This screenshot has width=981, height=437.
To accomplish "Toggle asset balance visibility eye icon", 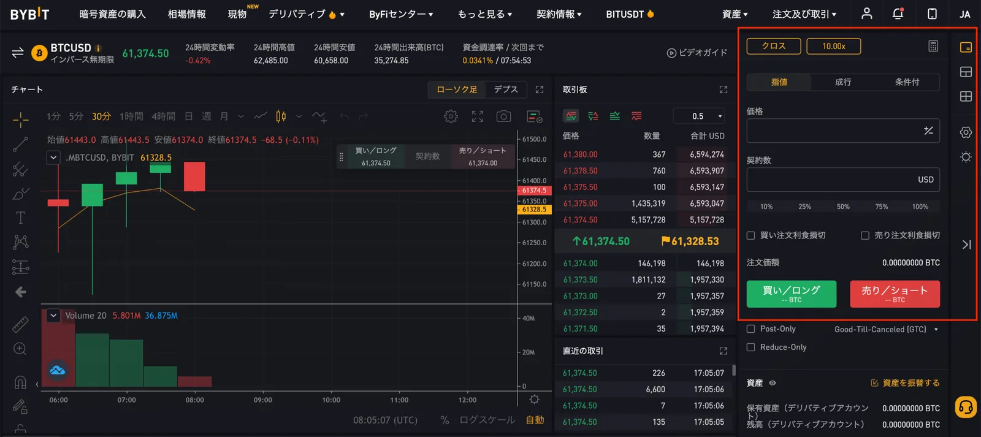I will click(773, 383).
